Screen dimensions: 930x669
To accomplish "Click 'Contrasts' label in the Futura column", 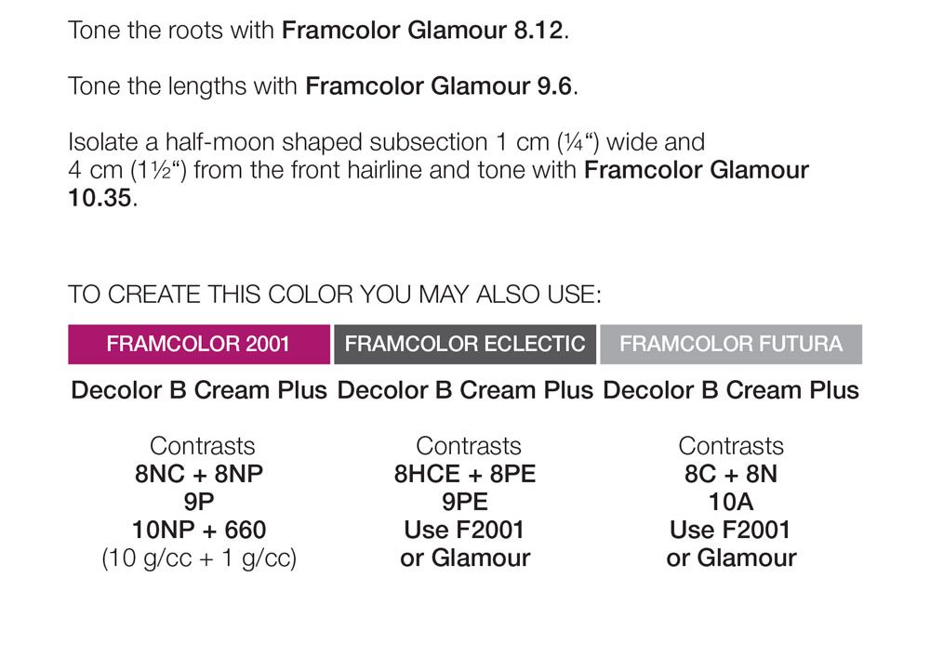I will click(x=731, y=446).
